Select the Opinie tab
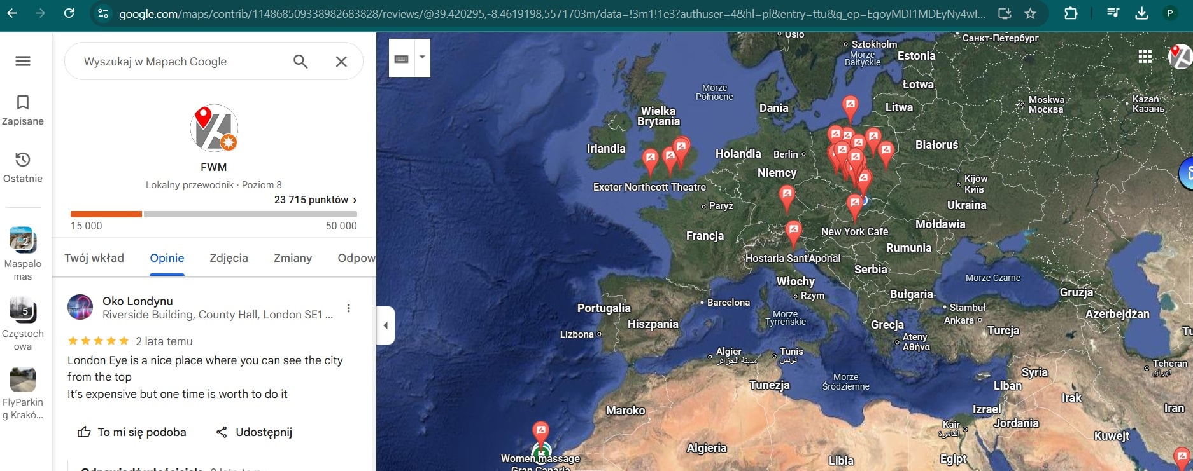The width and height of the screenshot is (1193, 471). pos(167,258)
